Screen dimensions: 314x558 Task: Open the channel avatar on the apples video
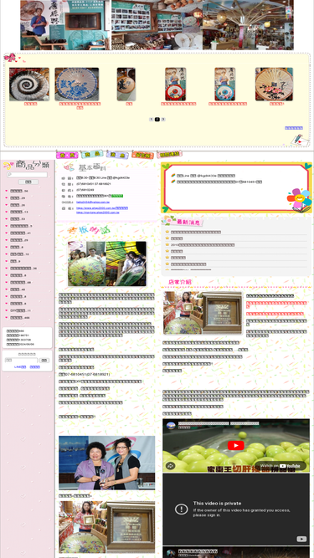pyautogui.click(x=172, y=425)
